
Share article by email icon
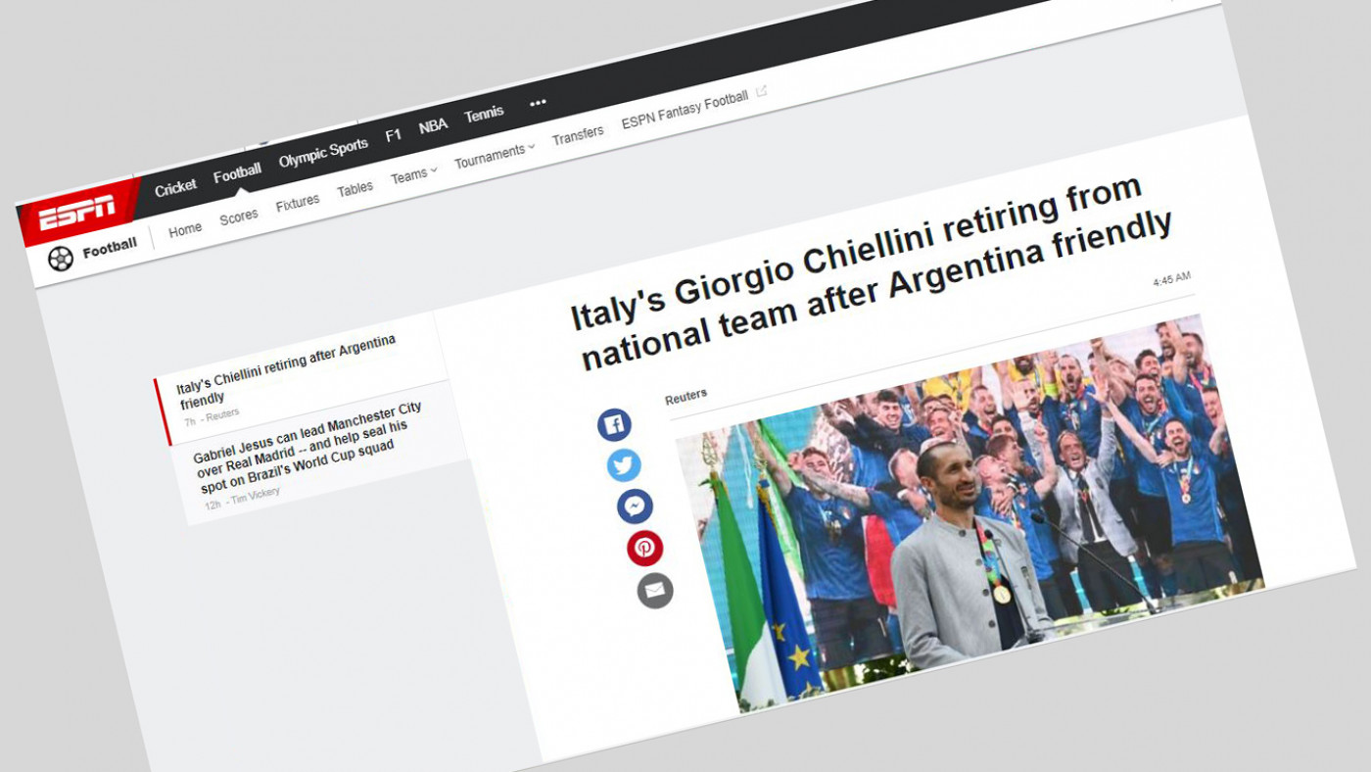655,591
